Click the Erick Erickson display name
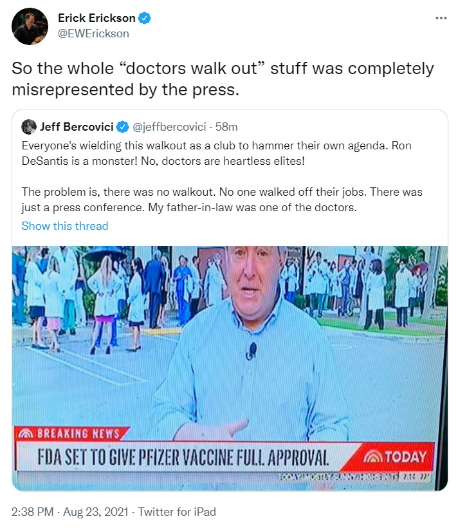Viewport: 458px width, 528px height. pos(96,18)
